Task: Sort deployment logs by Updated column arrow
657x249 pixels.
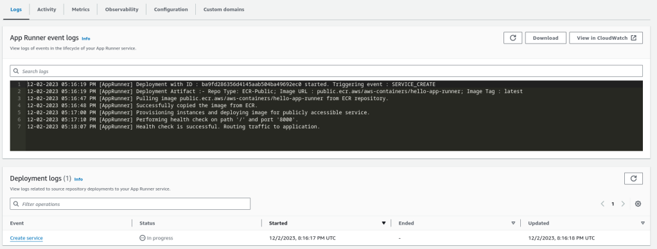Action: [x=642, y=223]
